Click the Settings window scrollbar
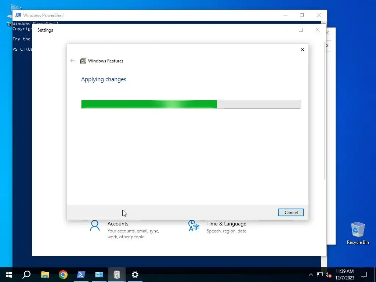Screen dimensions: 376x282 (325, 110)
